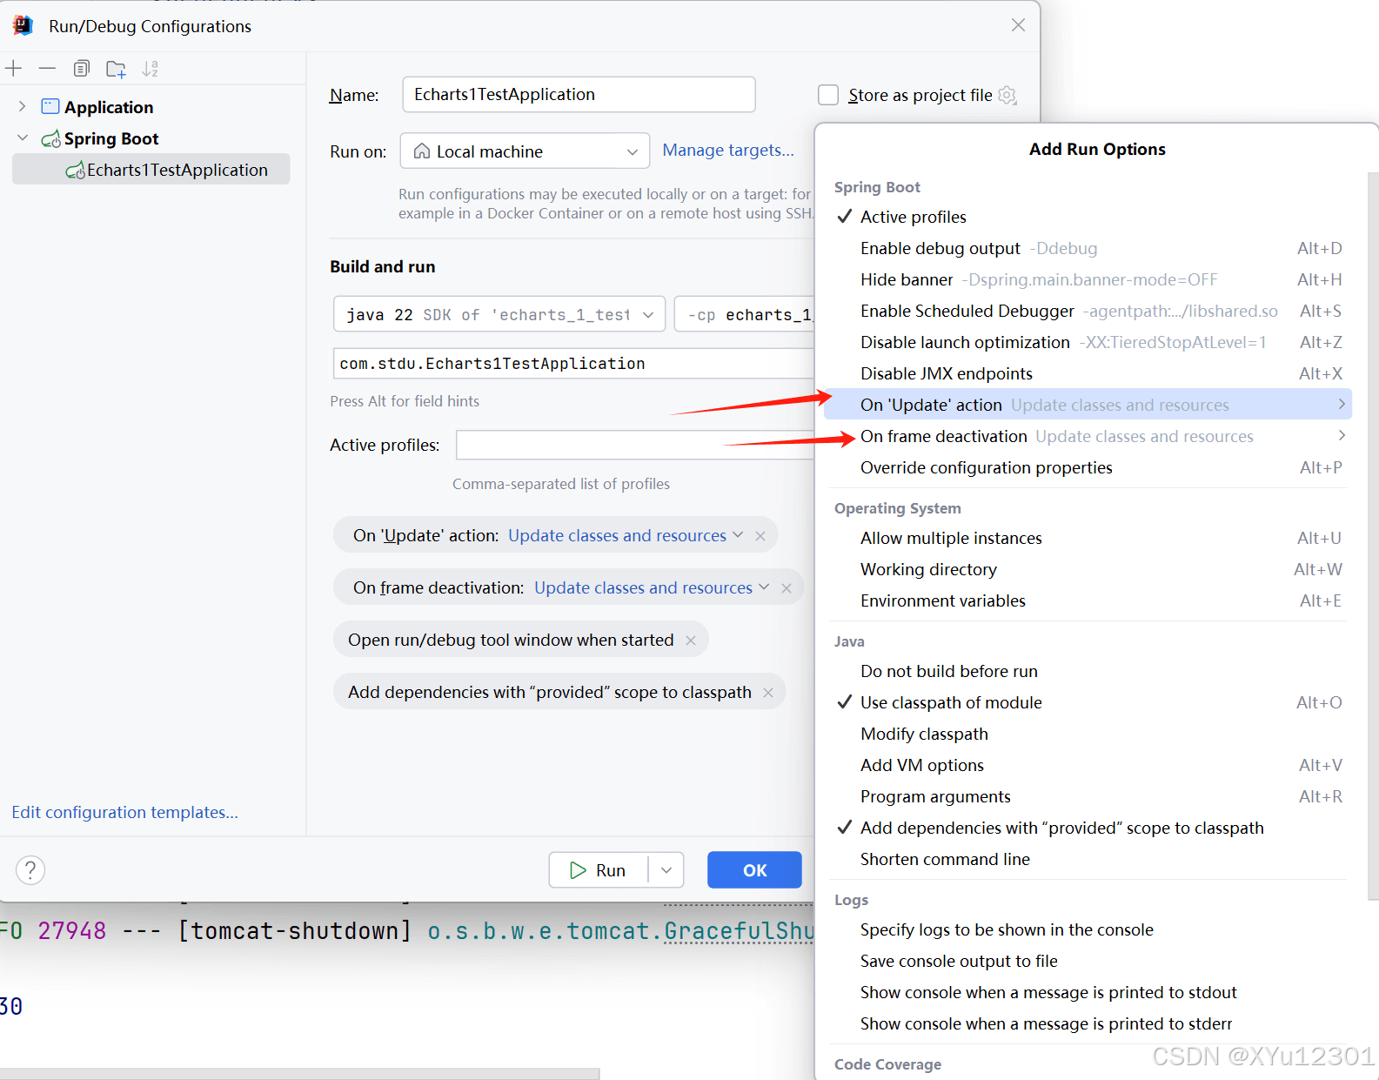
Task: Click the -cp echarts_1 classpath field
Action: point(745,314)
